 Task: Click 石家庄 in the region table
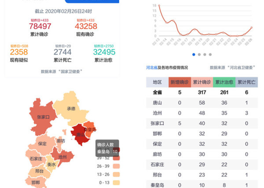[157, 165]
